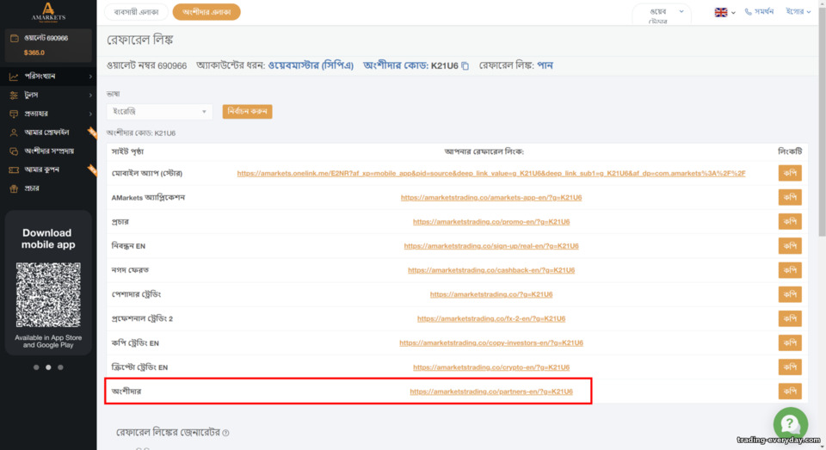Viewport: 826px width, 450px height.
Task: Copy the AMarkets অ্যাপ্লিকেশন referral link
Action: tap(790, 198)
